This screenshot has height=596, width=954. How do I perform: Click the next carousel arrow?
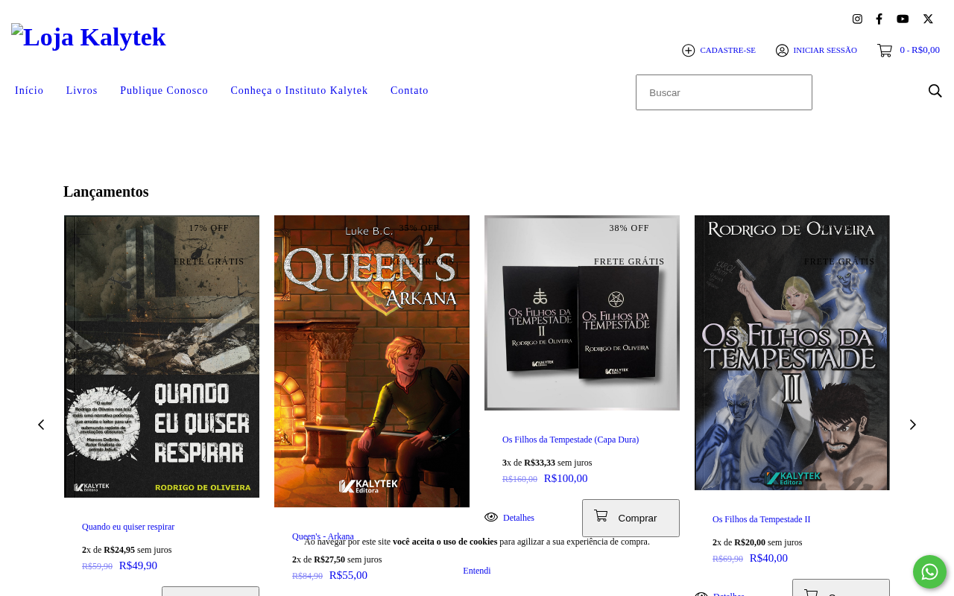(x=913, y=425)
